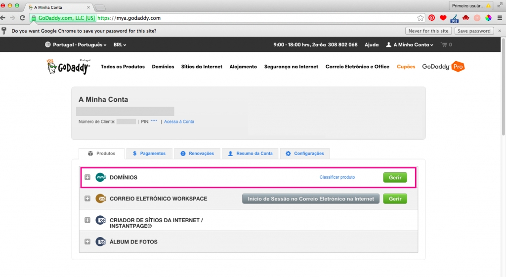Open the A Minha Conta dropdown
Screen dimensions: 506x277
(x=410, y=45)
